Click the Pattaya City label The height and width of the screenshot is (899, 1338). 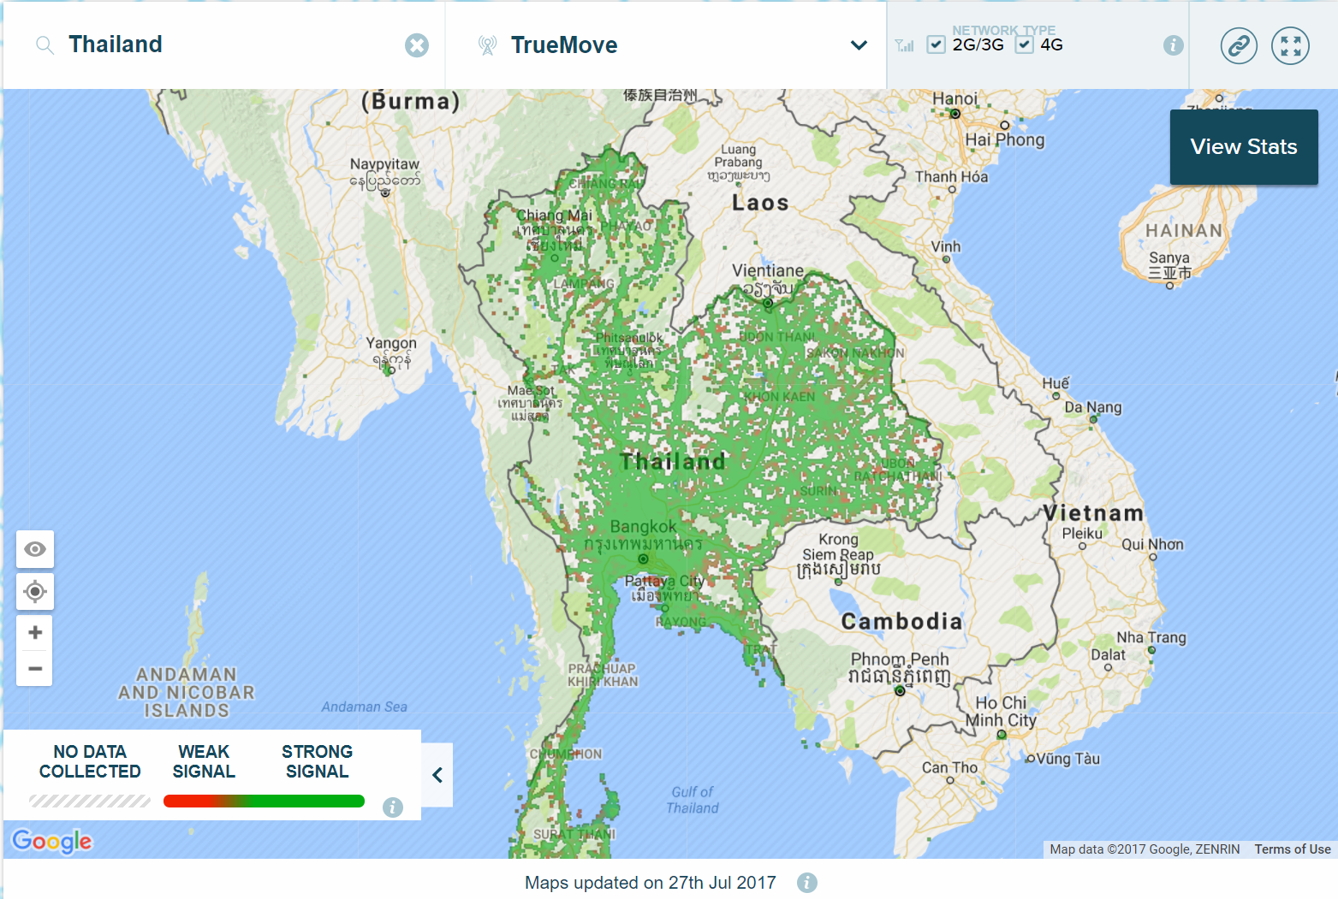(664, 581)
